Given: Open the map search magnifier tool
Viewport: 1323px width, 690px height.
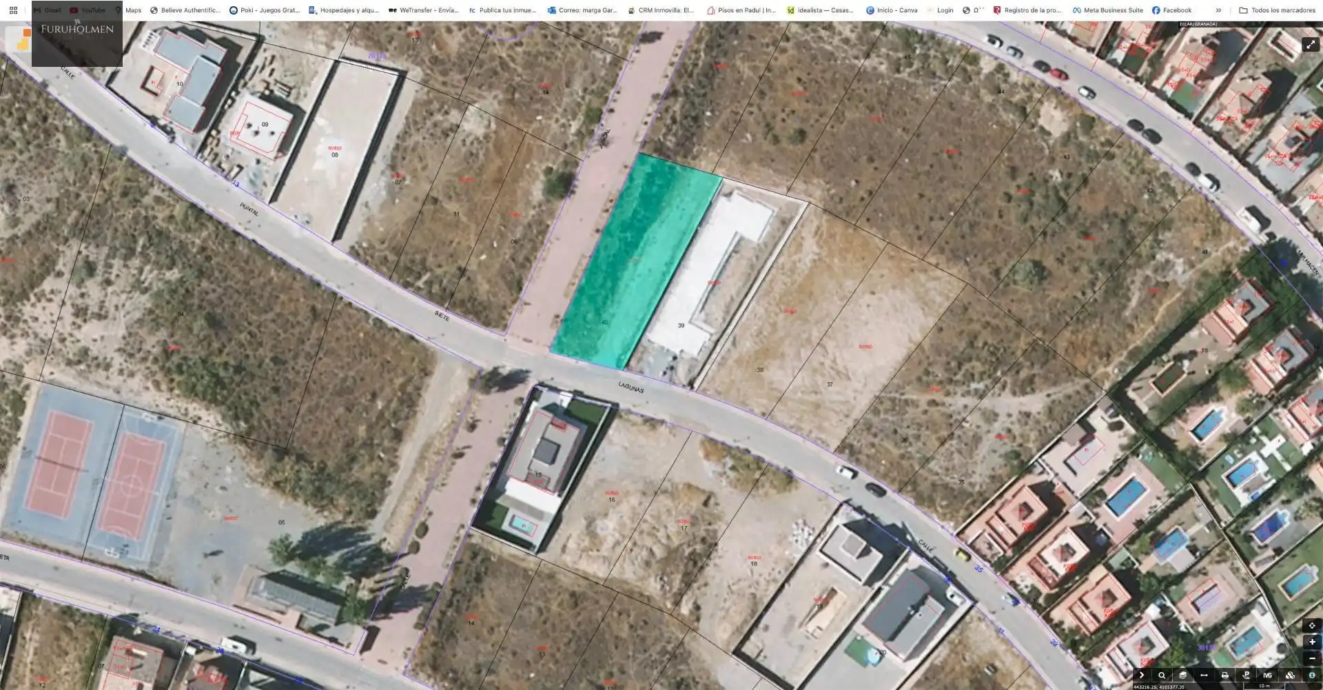Looking at the screenshot, I should click(x=1162, y=676).
